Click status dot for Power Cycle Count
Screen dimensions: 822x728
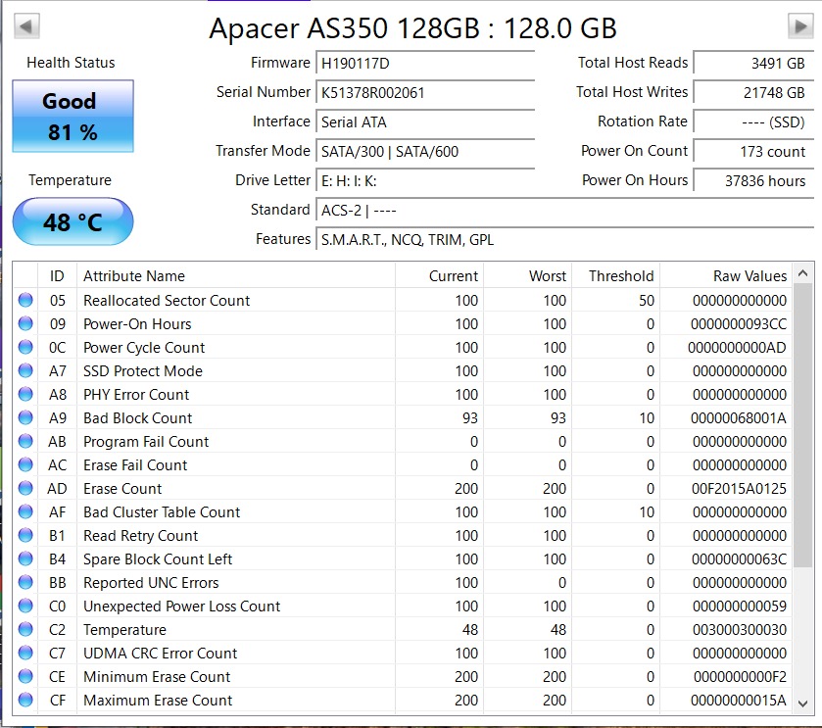point(25,347)
